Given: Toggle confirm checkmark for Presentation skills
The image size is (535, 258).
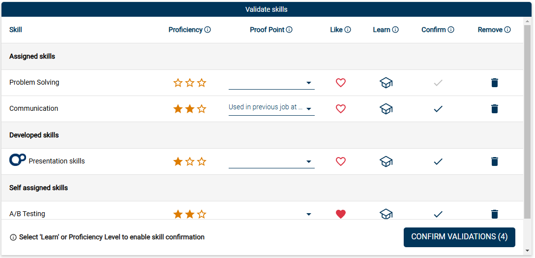Looking at the screenshot, I should click(x=438, y=161).
